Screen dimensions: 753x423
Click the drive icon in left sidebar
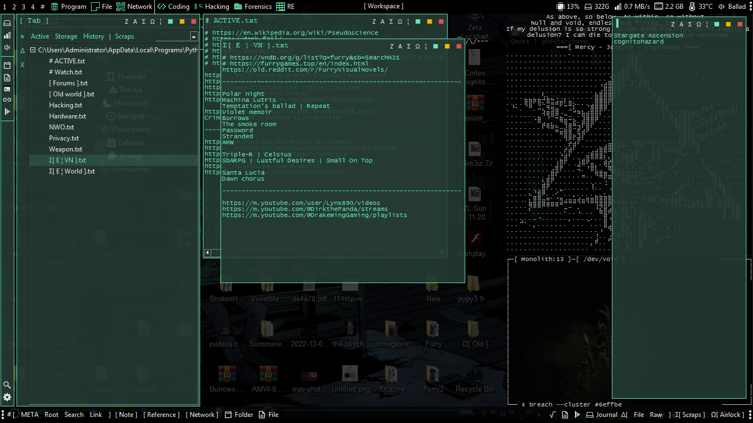7,23
